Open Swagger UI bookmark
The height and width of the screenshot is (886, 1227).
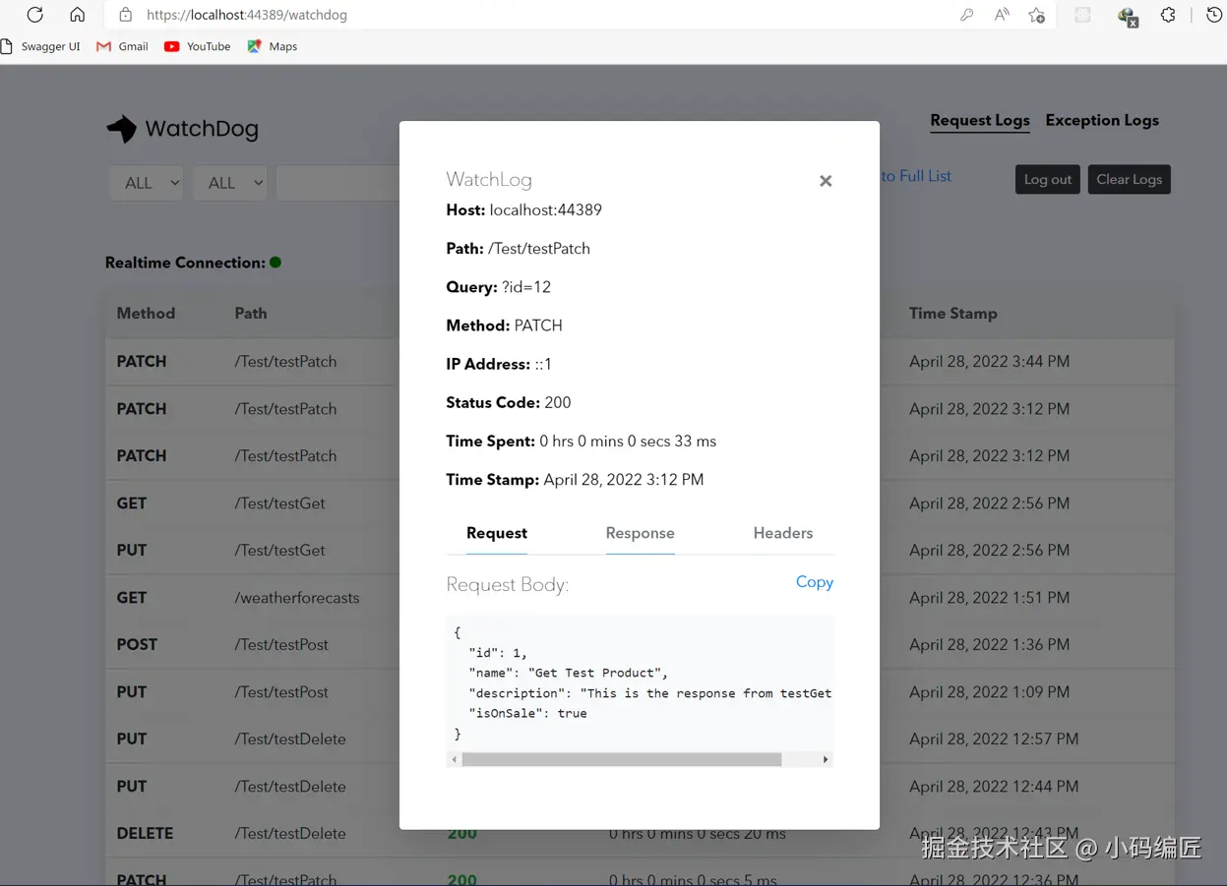pos(40,46)
